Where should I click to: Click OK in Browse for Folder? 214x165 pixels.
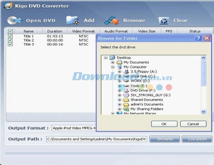click(164, 124)
